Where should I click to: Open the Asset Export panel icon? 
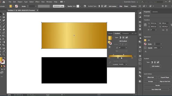click(140, 60)
